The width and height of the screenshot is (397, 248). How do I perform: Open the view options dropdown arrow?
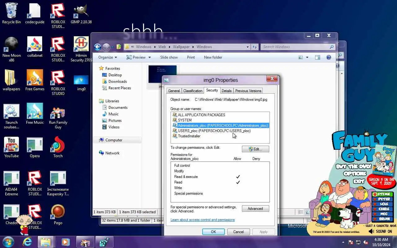tap(307, 57)
